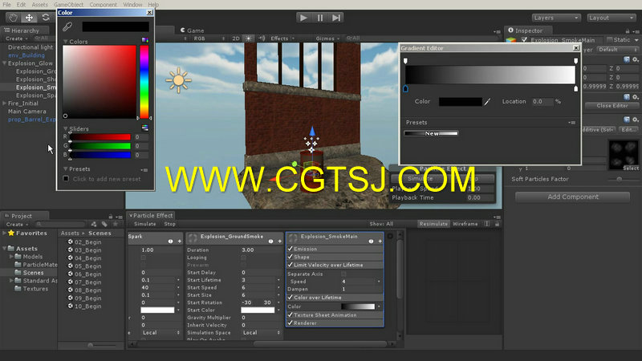Select the New gradient preset
The height and width of the screenshot is (361, 642).
click(431, 133)
